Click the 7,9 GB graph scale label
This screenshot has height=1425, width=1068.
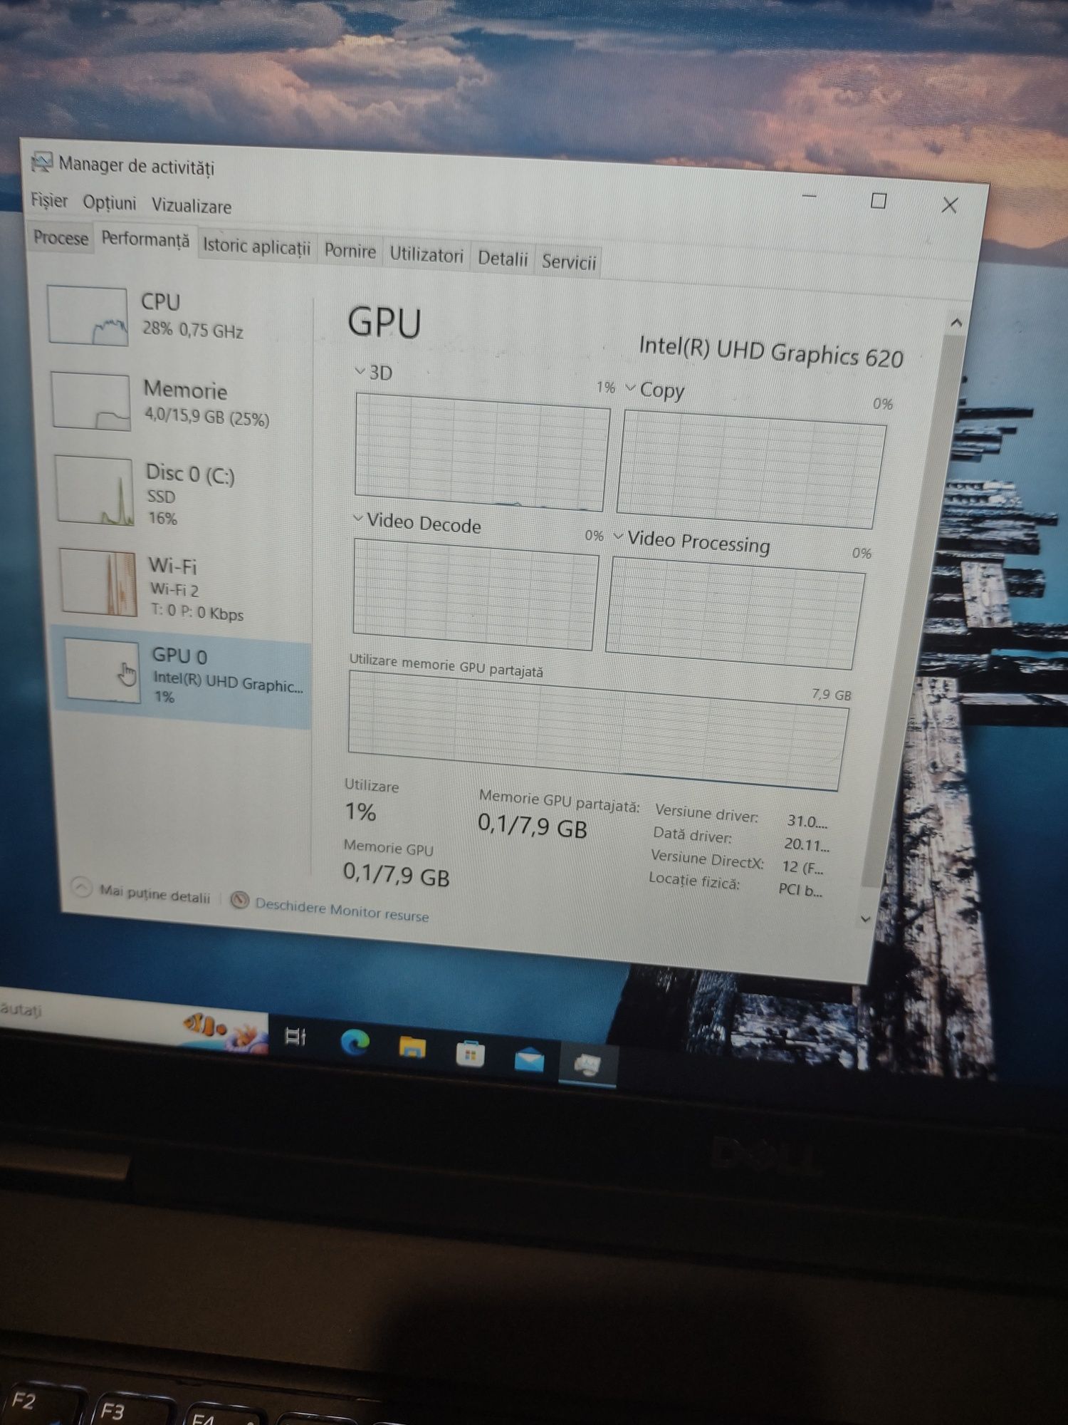[x=832, y=695]
